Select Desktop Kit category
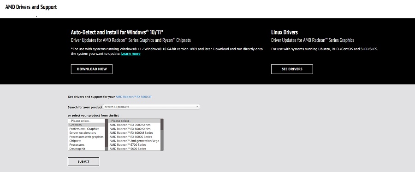Screen dimensions: 415x172 pos(87,149)
